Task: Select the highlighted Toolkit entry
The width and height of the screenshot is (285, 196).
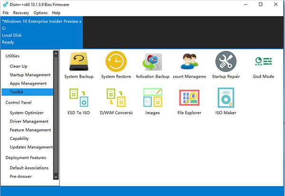Action: coord(28,92)
